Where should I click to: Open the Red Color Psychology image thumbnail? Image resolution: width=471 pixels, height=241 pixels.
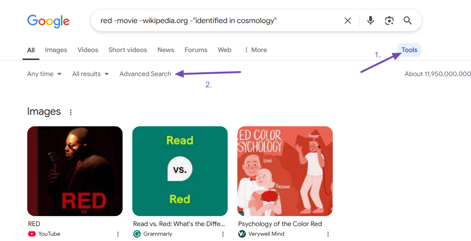click(285, 171)
